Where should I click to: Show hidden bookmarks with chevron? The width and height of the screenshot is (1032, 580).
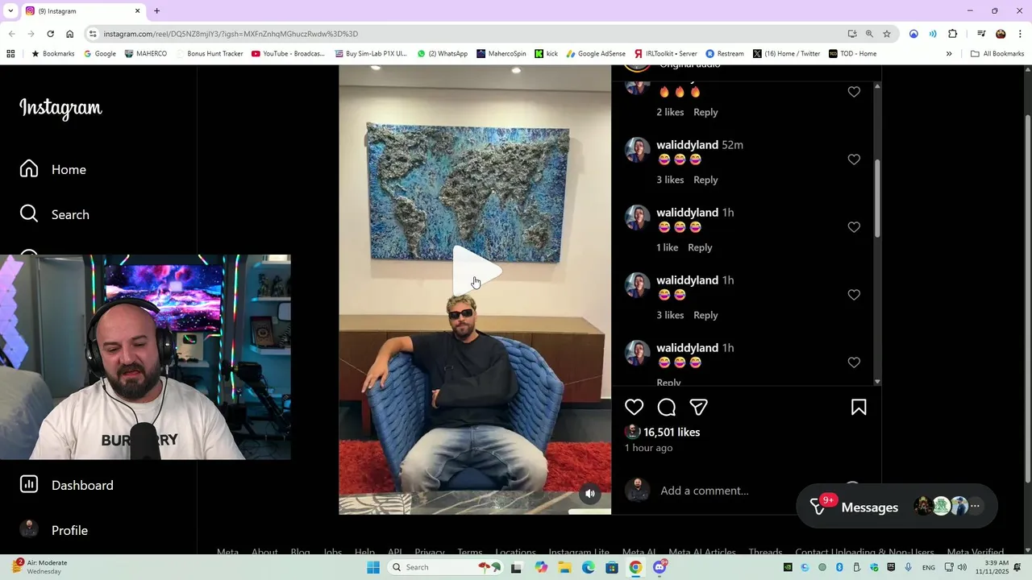coord(949,54)
